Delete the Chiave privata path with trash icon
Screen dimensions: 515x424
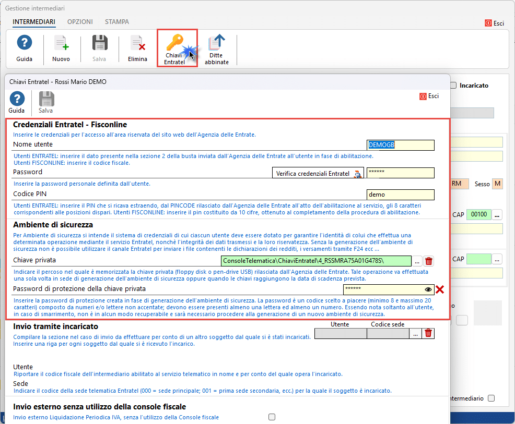[x=429, y=261]
